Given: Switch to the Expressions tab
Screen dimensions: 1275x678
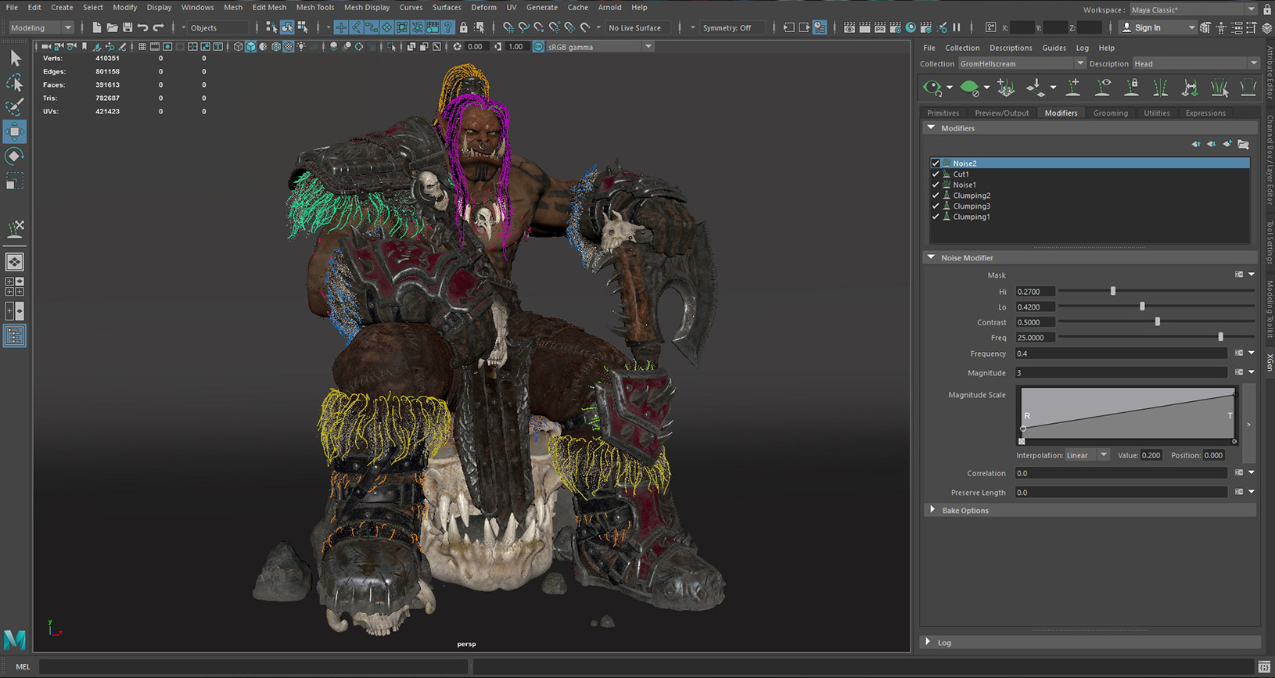Looking at the screenshot, I should click(1205, 113).
